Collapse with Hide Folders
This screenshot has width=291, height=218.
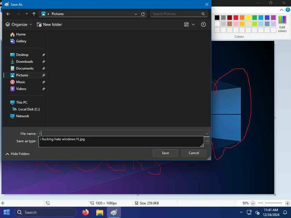pyautogui.click(x=18, y=154)
